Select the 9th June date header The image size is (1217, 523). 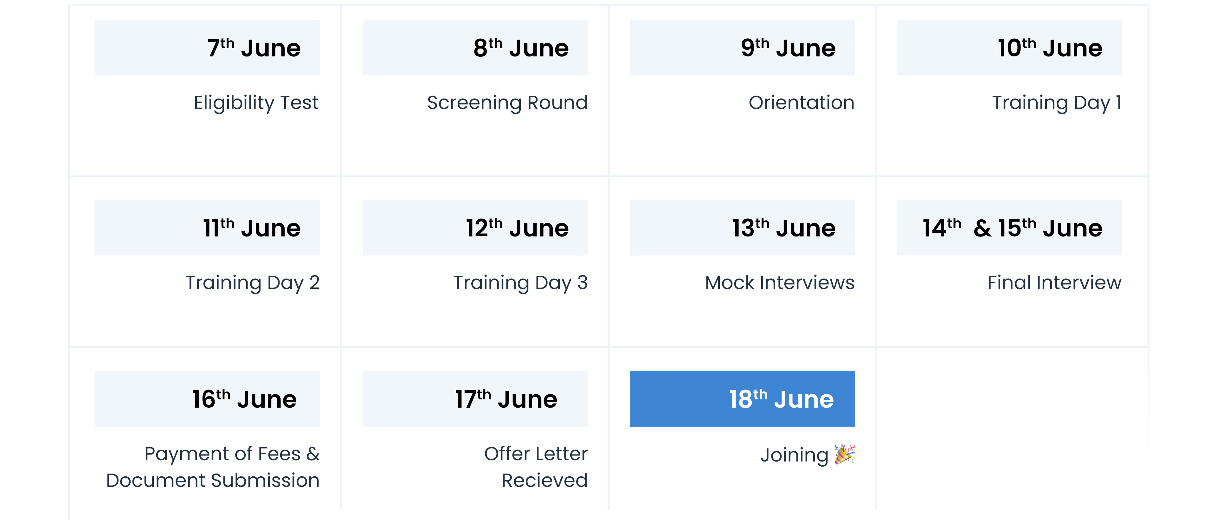pyautogui.click(x=742, y=47)
